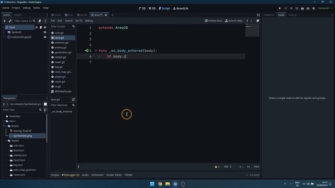Open the script editor File menu
Viewport: 335px width, 188px height.
pyautogui.click(x=53, y=21)
